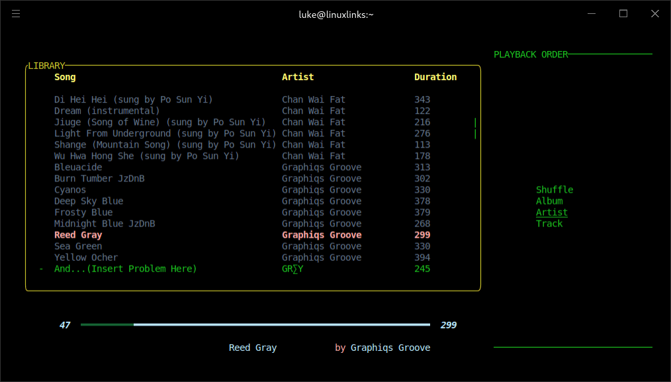Select Bleuacide in the library
671x382 pixels.
[x=78, y=167]
